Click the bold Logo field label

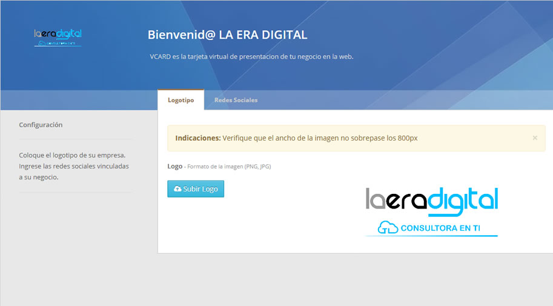point(174,166)
